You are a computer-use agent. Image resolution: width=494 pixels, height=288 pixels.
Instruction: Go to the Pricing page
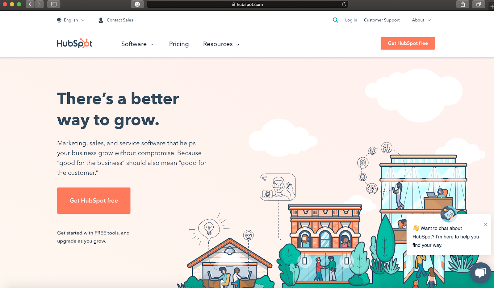pyautogui.click(x=179, y=44)
